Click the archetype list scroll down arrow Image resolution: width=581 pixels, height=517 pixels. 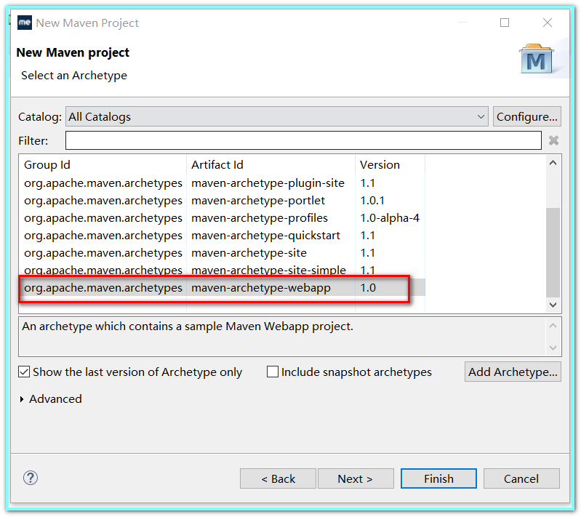click(553, 305)
